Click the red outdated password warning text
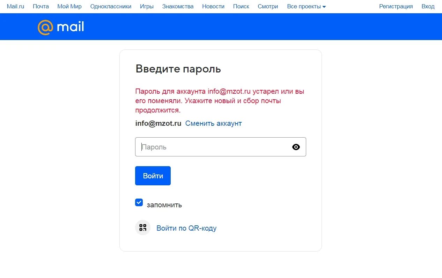This screenshot has width=442, height=278. 220,101
